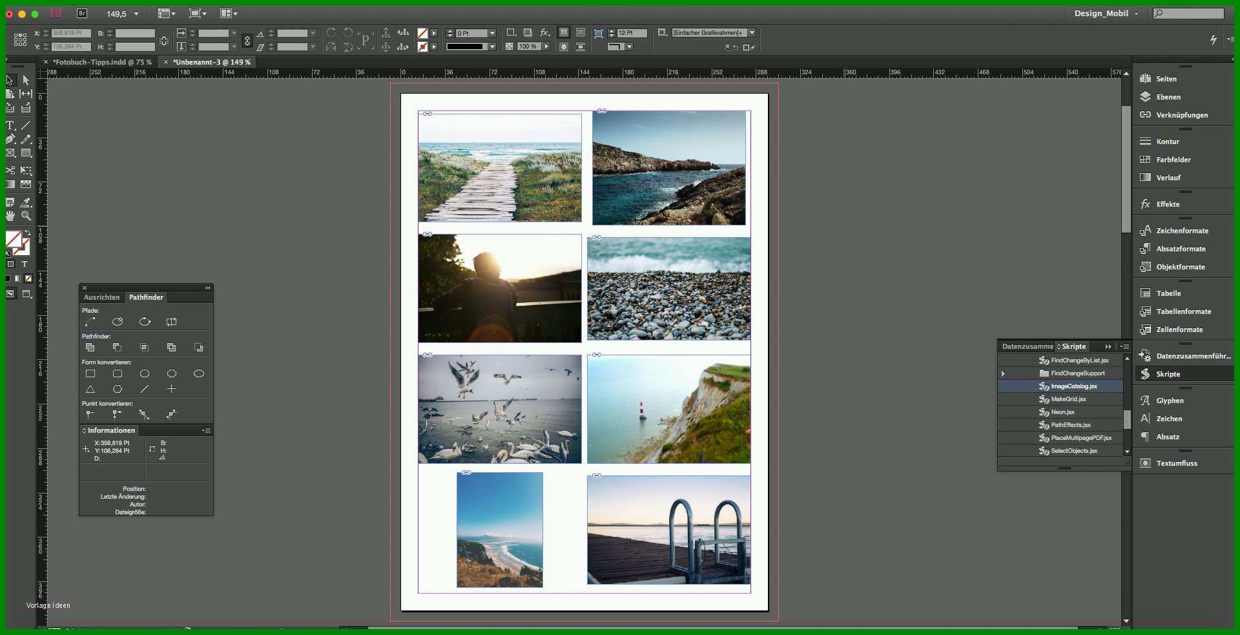Screen dimensions: 1240x635
Task: Collapse Pathfinder panel double arrows
Action: coord(208,288)
